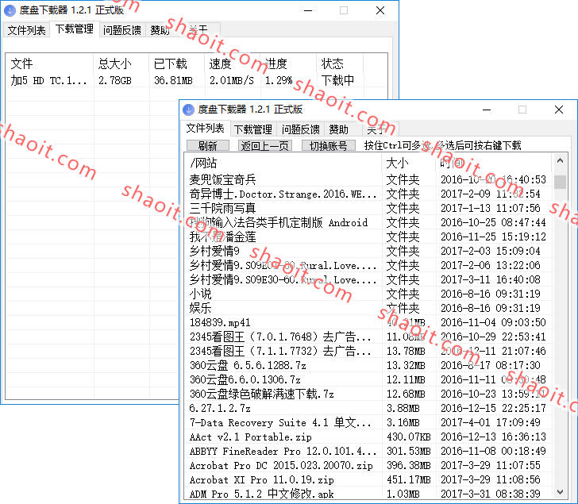Select ABBYY FineReader Pro 12.0.101.4 file
Screen dimensions: 578x504
click(283, 452)
